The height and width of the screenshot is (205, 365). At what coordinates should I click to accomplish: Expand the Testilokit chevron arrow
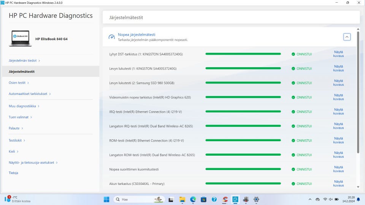coord(24,140)
